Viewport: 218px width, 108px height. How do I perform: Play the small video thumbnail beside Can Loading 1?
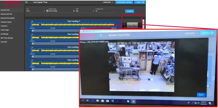125,25
